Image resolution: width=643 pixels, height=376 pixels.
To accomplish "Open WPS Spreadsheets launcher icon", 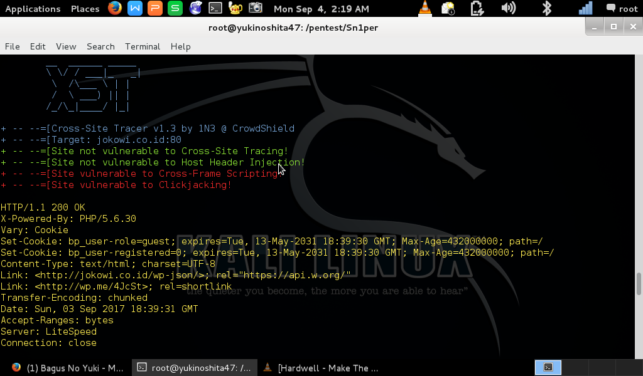I will pyautogui.click(x=175, y=8).
